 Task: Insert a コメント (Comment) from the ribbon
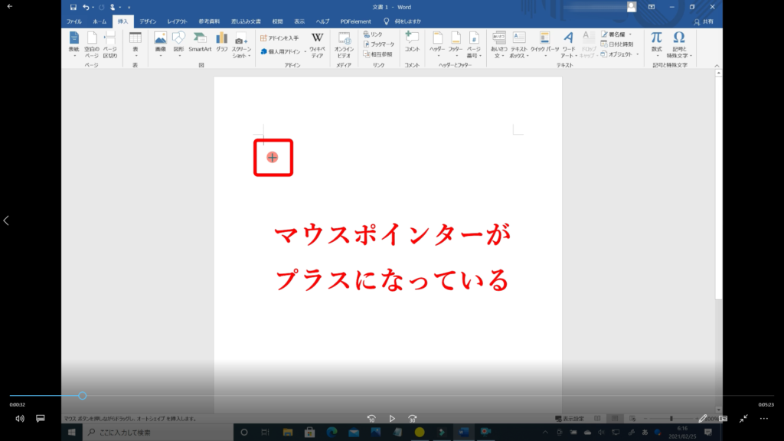(412, 41)
